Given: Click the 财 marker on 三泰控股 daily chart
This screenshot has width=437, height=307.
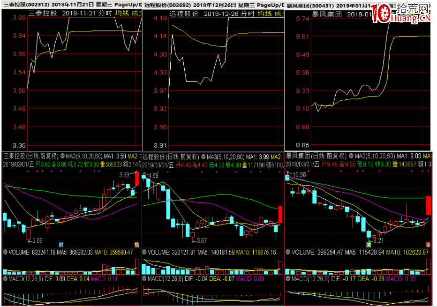Looking at the screenshot, I should click(x=61, y=245).
